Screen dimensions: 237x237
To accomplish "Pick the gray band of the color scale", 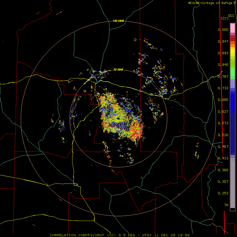I will [233, 183].
